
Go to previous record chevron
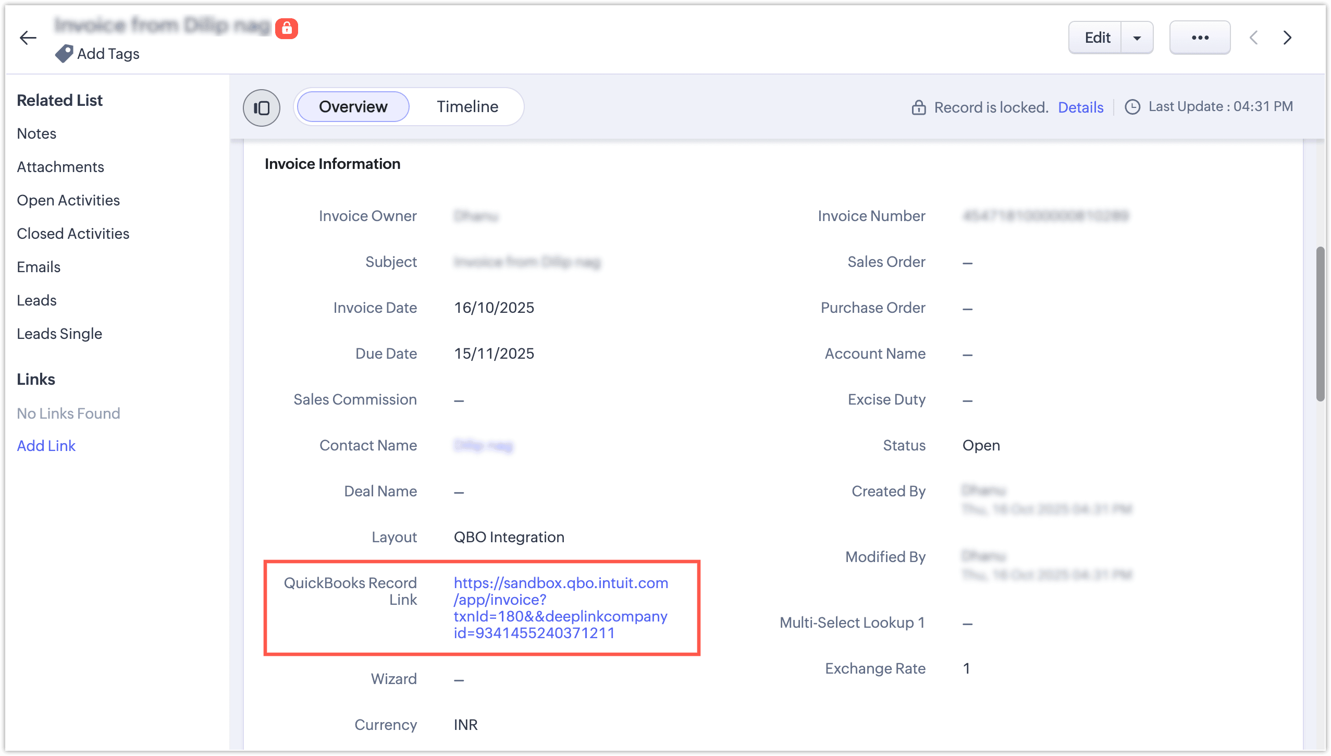point(1254,38)
